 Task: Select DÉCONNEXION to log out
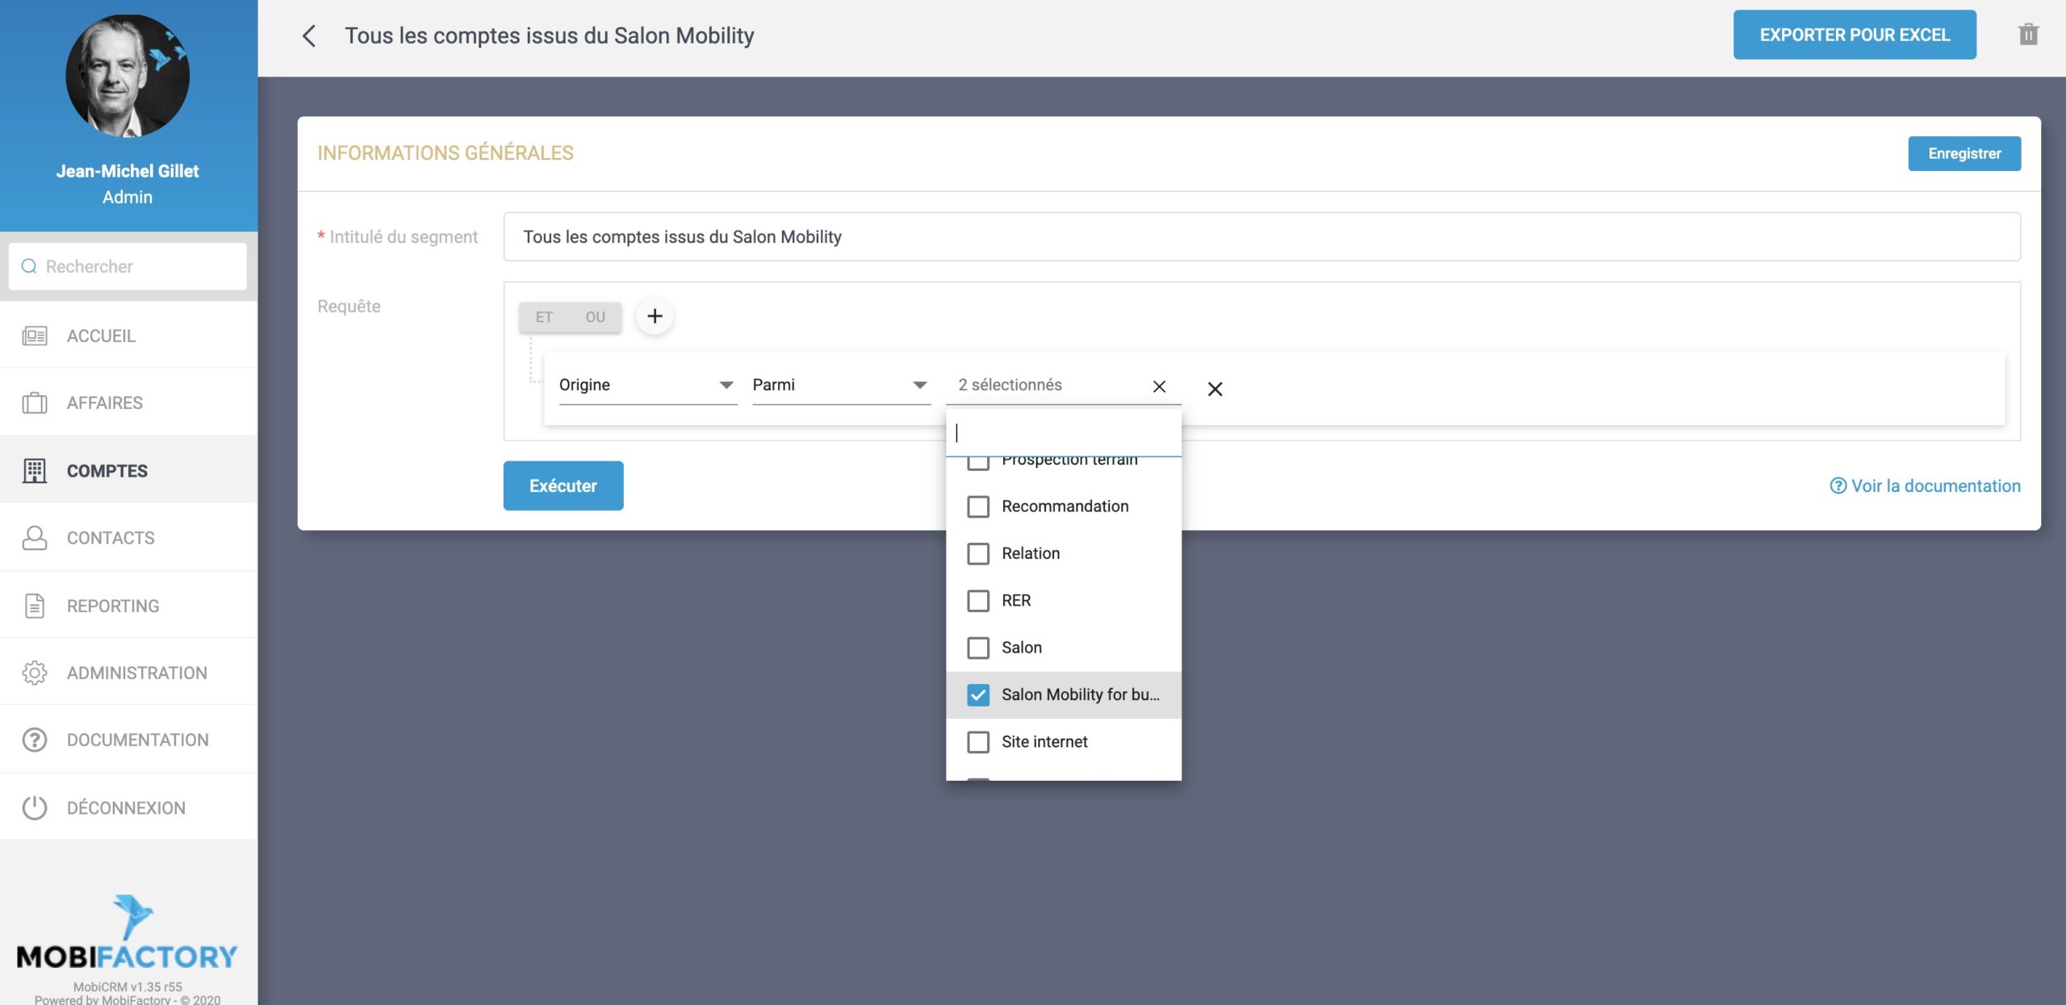point(129,807)
